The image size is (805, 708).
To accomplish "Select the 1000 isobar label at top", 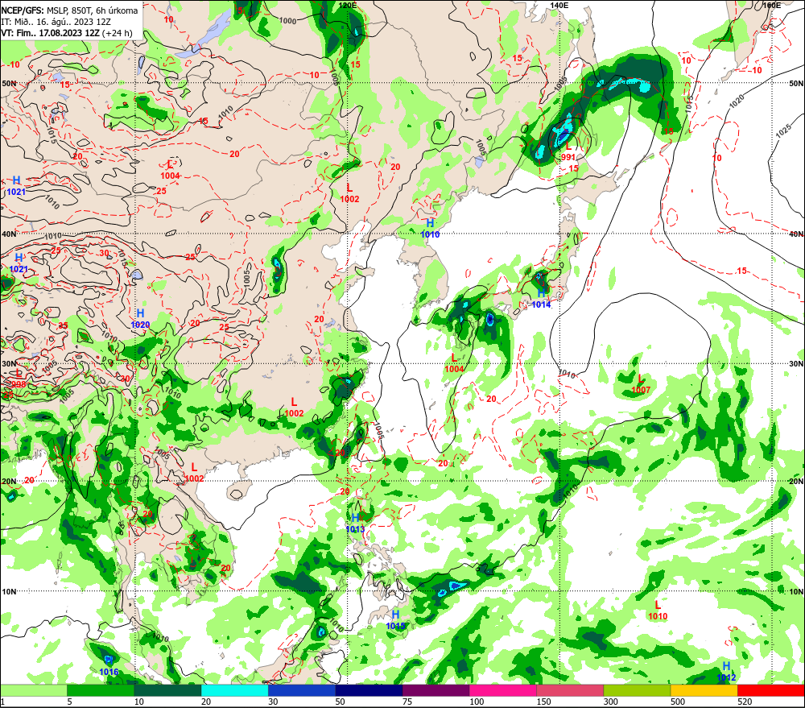I will (288, 21).
